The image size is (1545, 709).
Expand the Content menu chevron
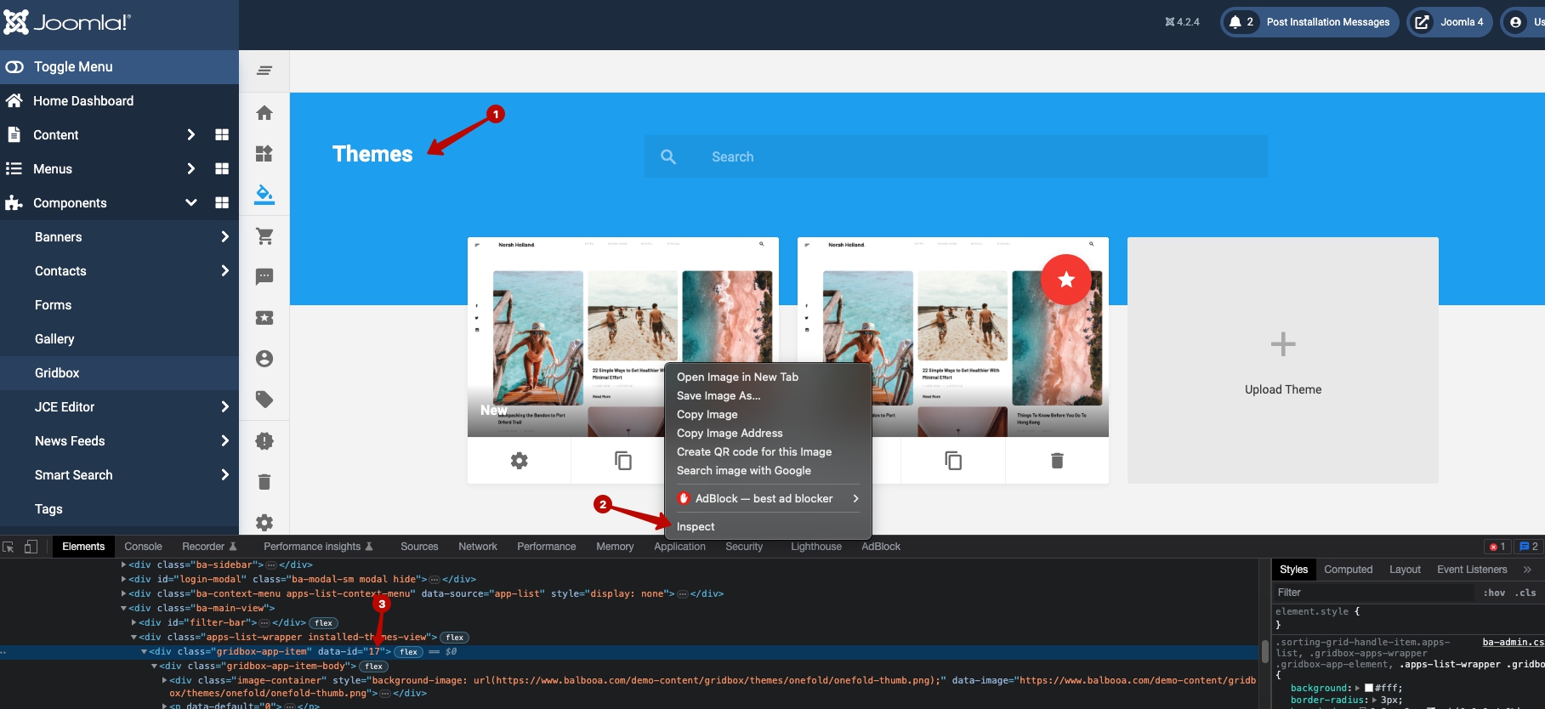click(190, 134)
